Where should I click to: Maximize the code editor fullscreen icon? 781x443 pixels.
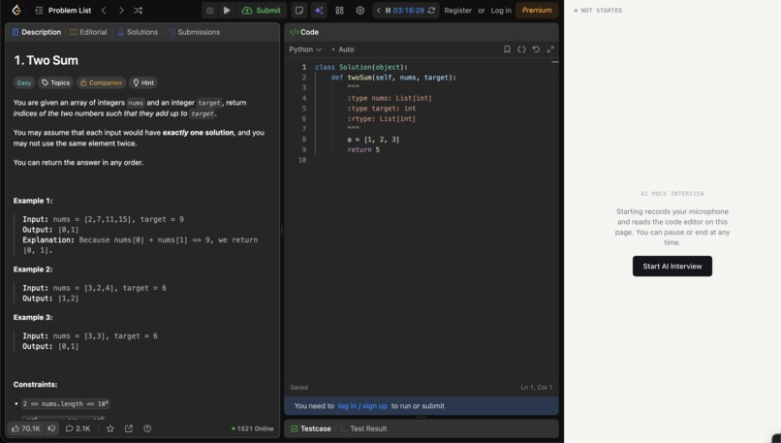[550, 49]
